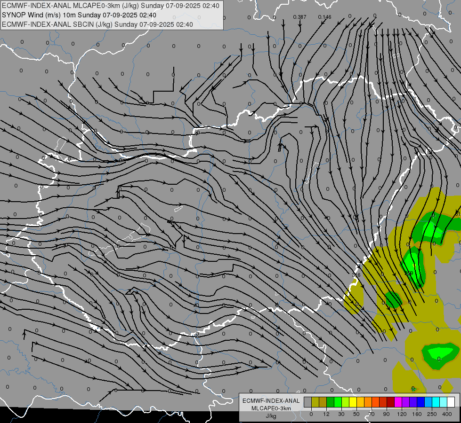Click the legend scale value '70'
Screen dimensions: 461x423
pyautogui.click(x=372, y=415)
